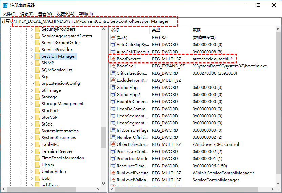Click the data 'autocheck autochk *'
Image resolution: width=282 pixels, height=193 pixels.
click(213, 59)
